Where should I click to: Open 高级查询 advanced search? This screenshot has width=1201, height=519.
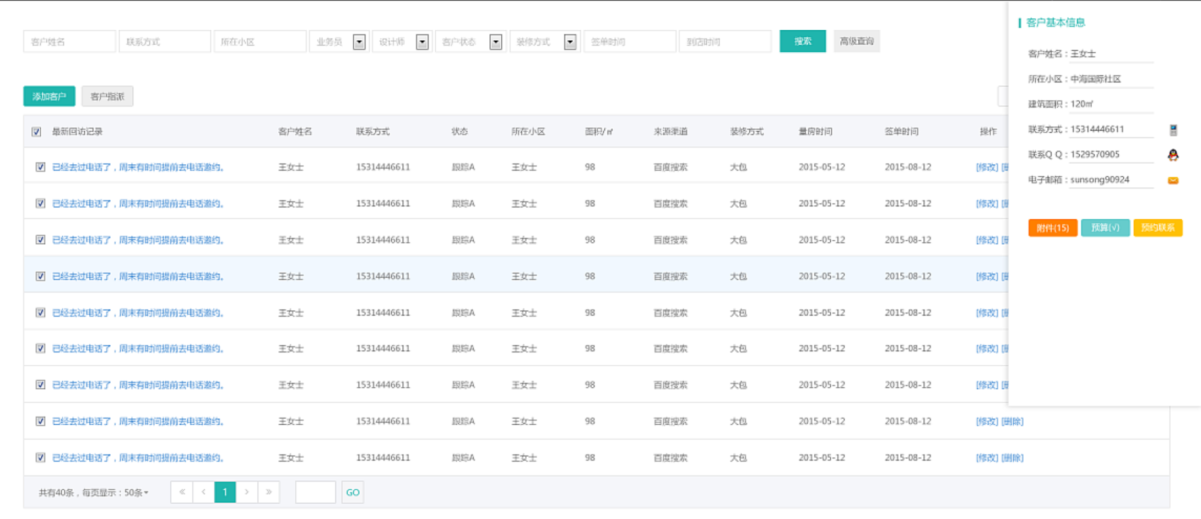click(x=857, y=41)
